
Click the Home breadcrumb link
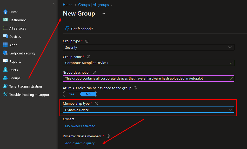[x=68, y=5]
